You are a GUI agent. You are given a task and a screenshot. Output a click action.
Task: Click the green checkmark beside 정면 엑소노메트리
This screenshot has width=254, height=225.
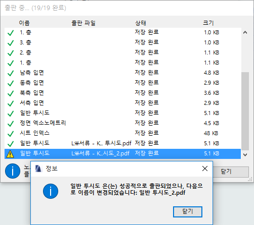[11, 124]
